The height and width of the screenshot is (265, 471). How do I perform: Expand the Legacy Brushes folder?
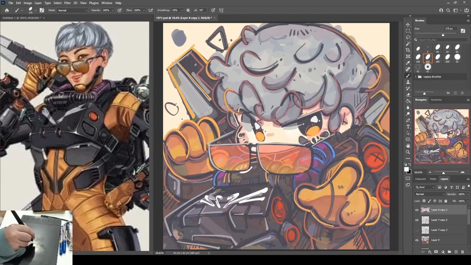416,77
